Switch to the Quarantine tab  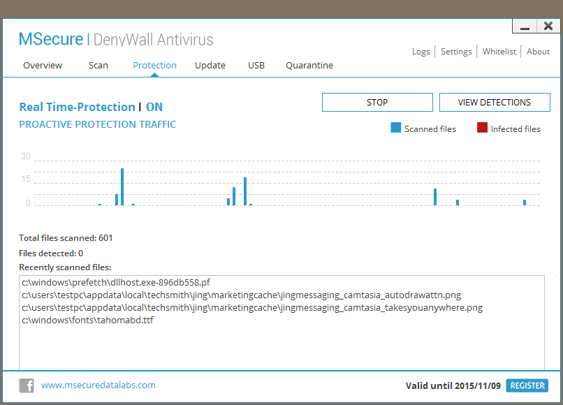(x=309, y=66)
